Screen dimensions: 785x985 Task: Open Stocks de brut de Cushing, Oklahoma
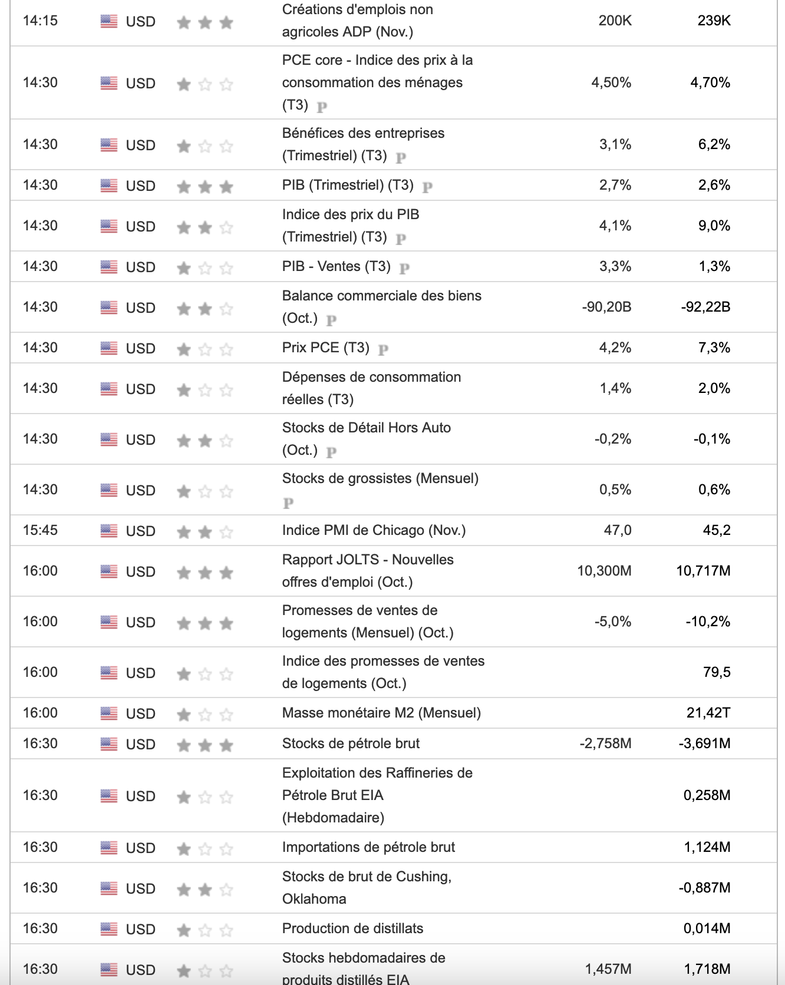coord(366,888)
